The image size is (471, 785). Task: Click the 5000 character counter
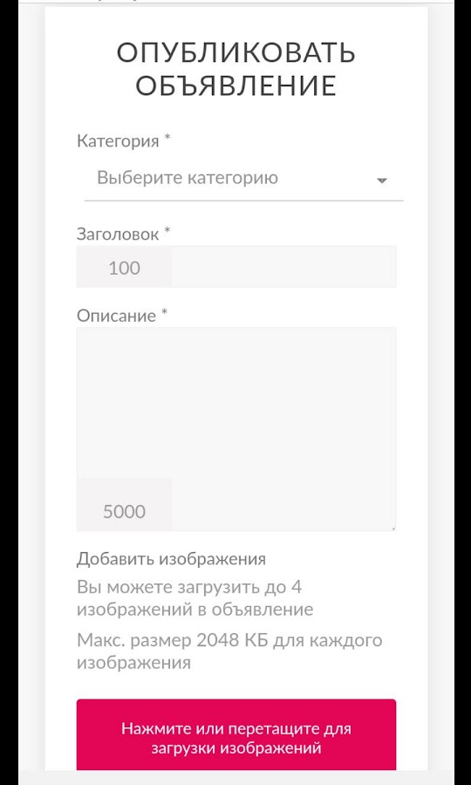point(124,512)
